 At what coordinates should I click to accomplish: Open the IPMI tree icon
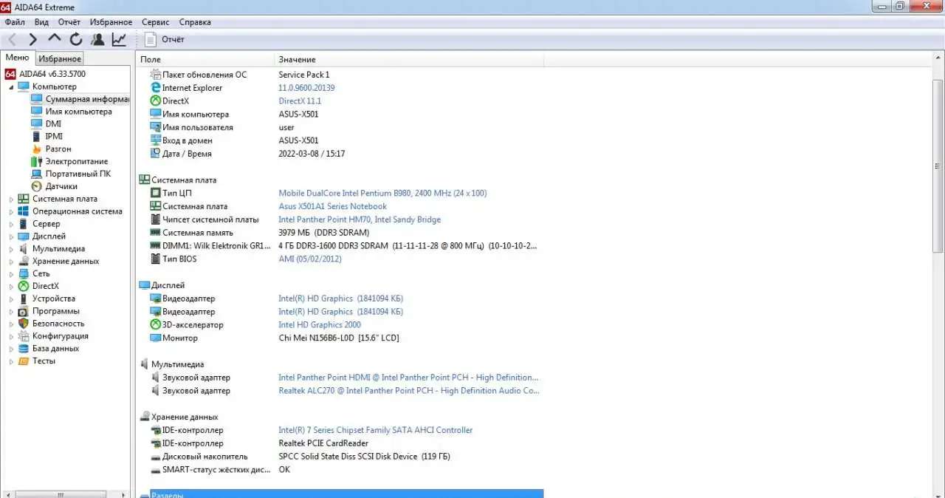[37, 137]
